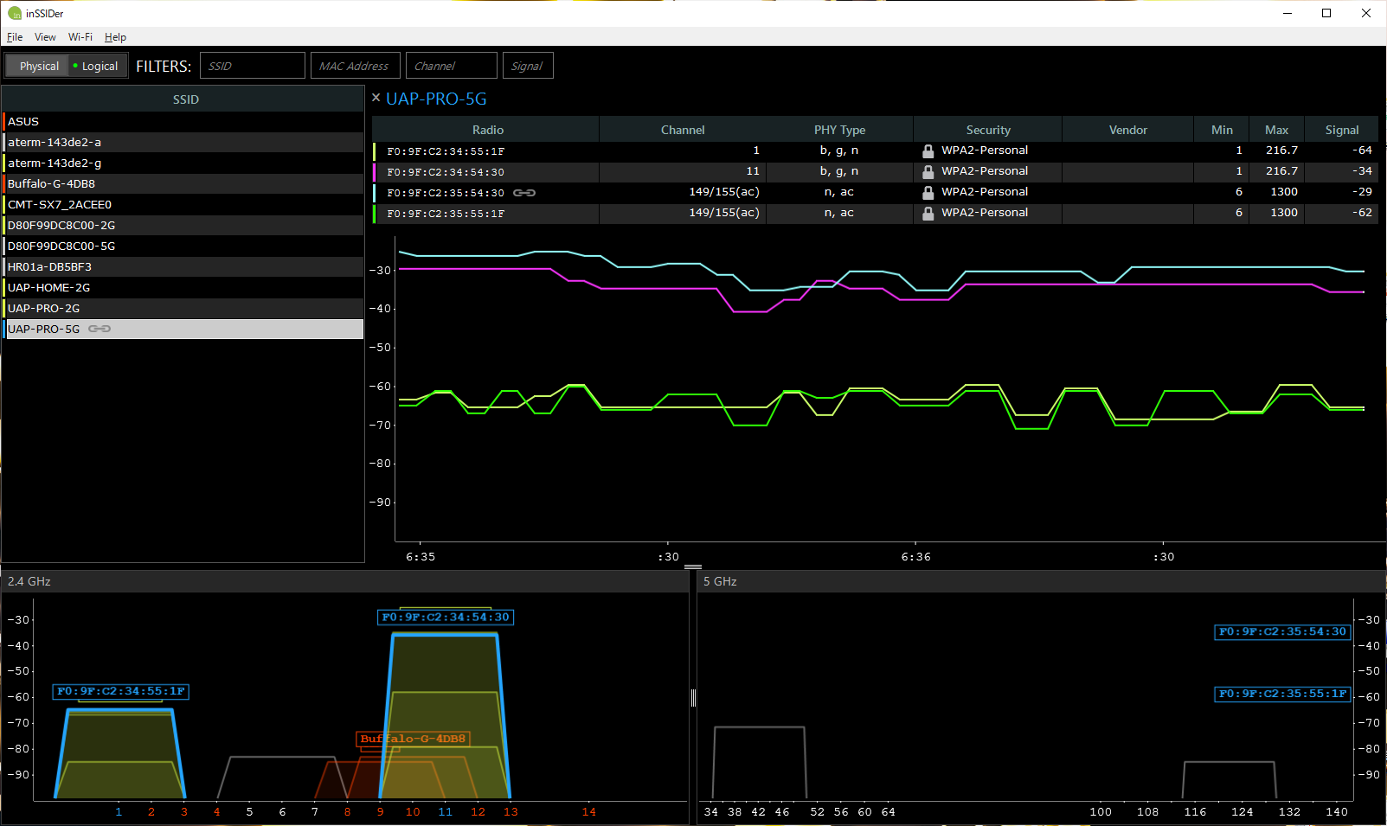Click F0:9F:C2:34:55:1F label in 2.4 GHz chart

coord(120,691)
